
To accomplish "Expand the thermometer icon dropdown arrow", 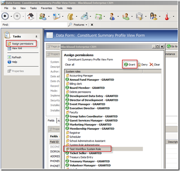I will pos(173,17).
